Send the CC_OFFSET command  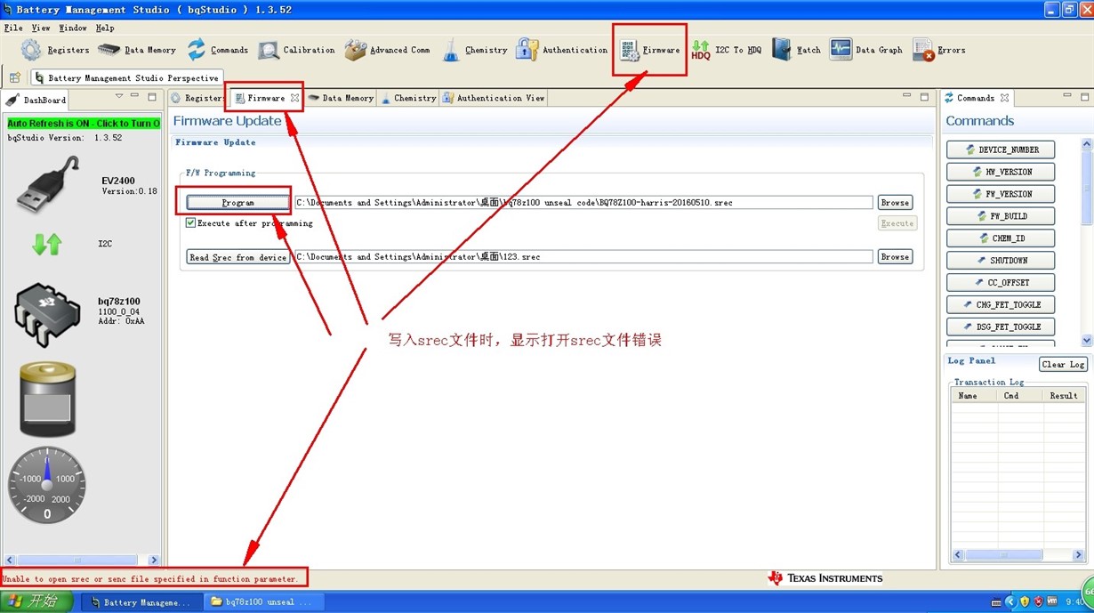pyautogui.click(x=1001, y=283)
